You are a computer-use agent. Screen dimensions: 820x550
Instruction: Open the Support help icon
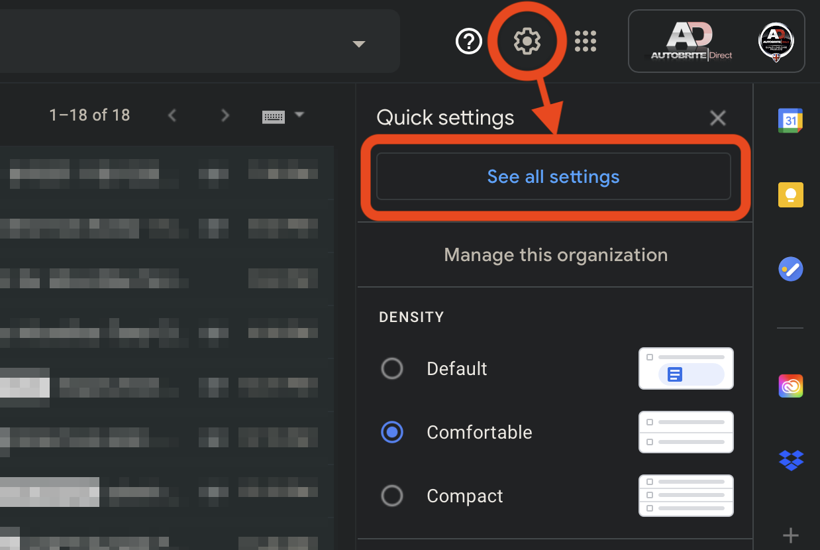tap(469, 42)
